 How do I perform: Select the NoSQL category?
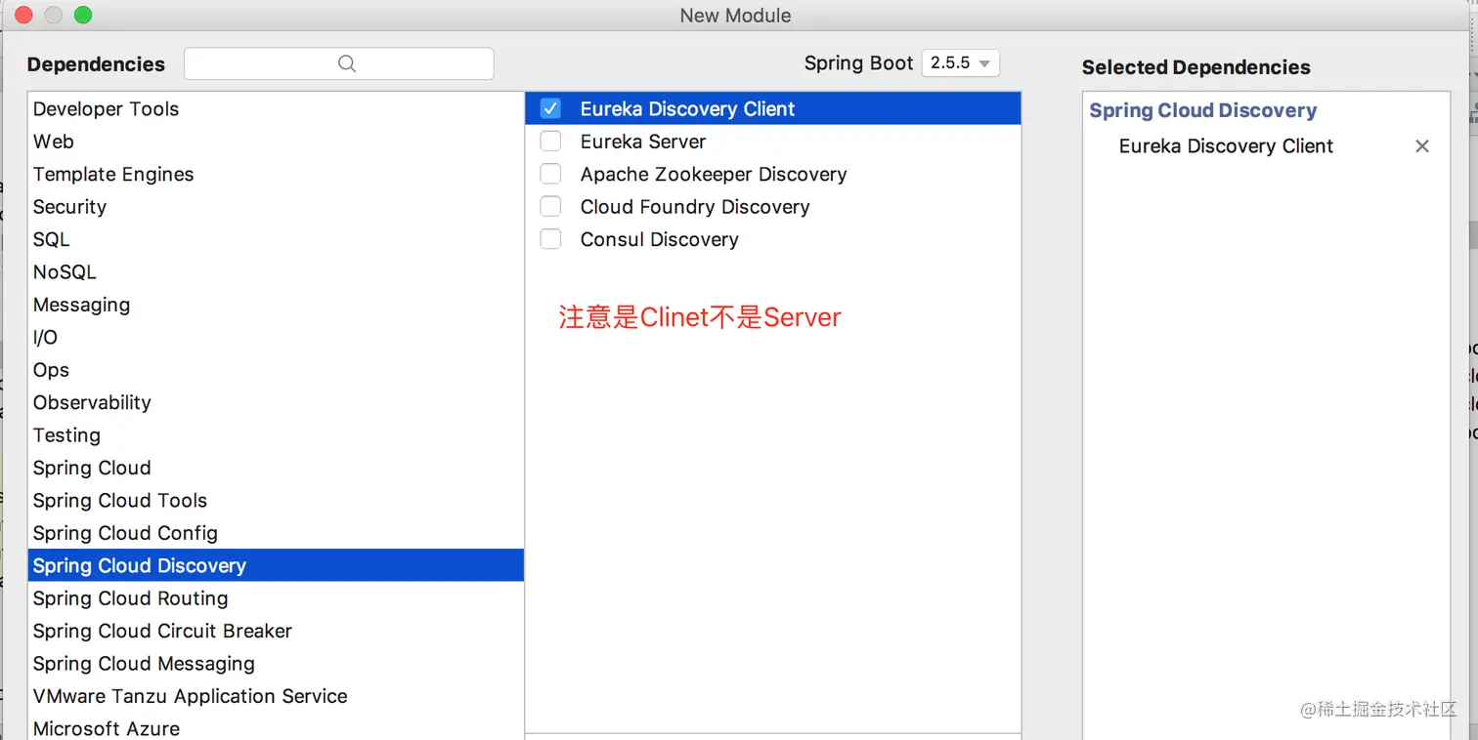click(276, 272)
